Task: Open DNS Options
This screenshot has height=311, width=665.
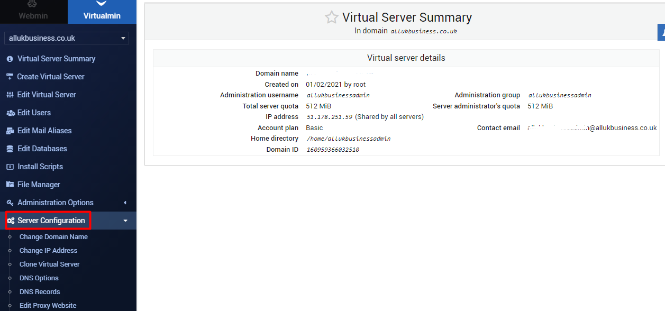Action: tap(39, 278)
